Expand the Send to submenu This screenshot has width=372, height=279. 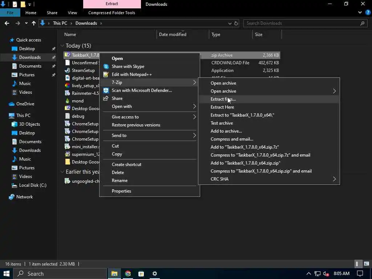[149, 136]
